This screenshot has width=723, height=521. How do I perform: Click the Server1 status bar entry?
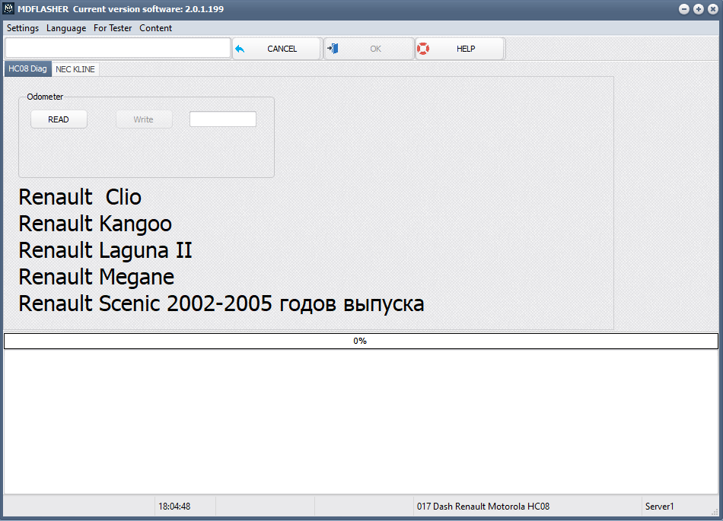(x=659, y=507)
